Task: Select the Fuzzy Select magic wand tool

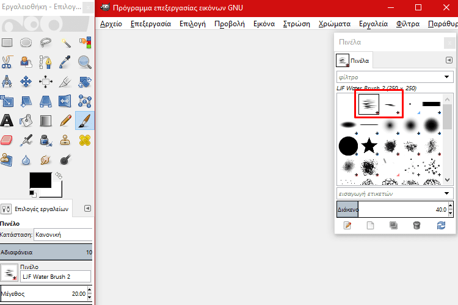Action: [65, 43]
